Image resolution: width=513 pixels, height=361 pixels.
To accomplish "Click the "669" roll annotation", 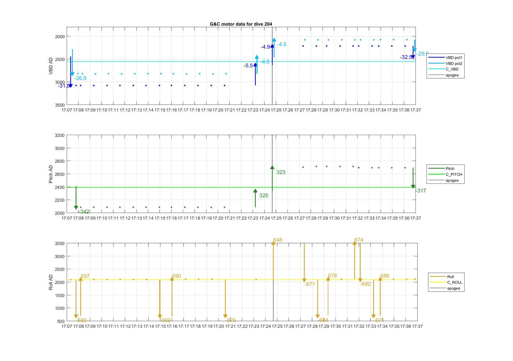I will pos(166,320).
